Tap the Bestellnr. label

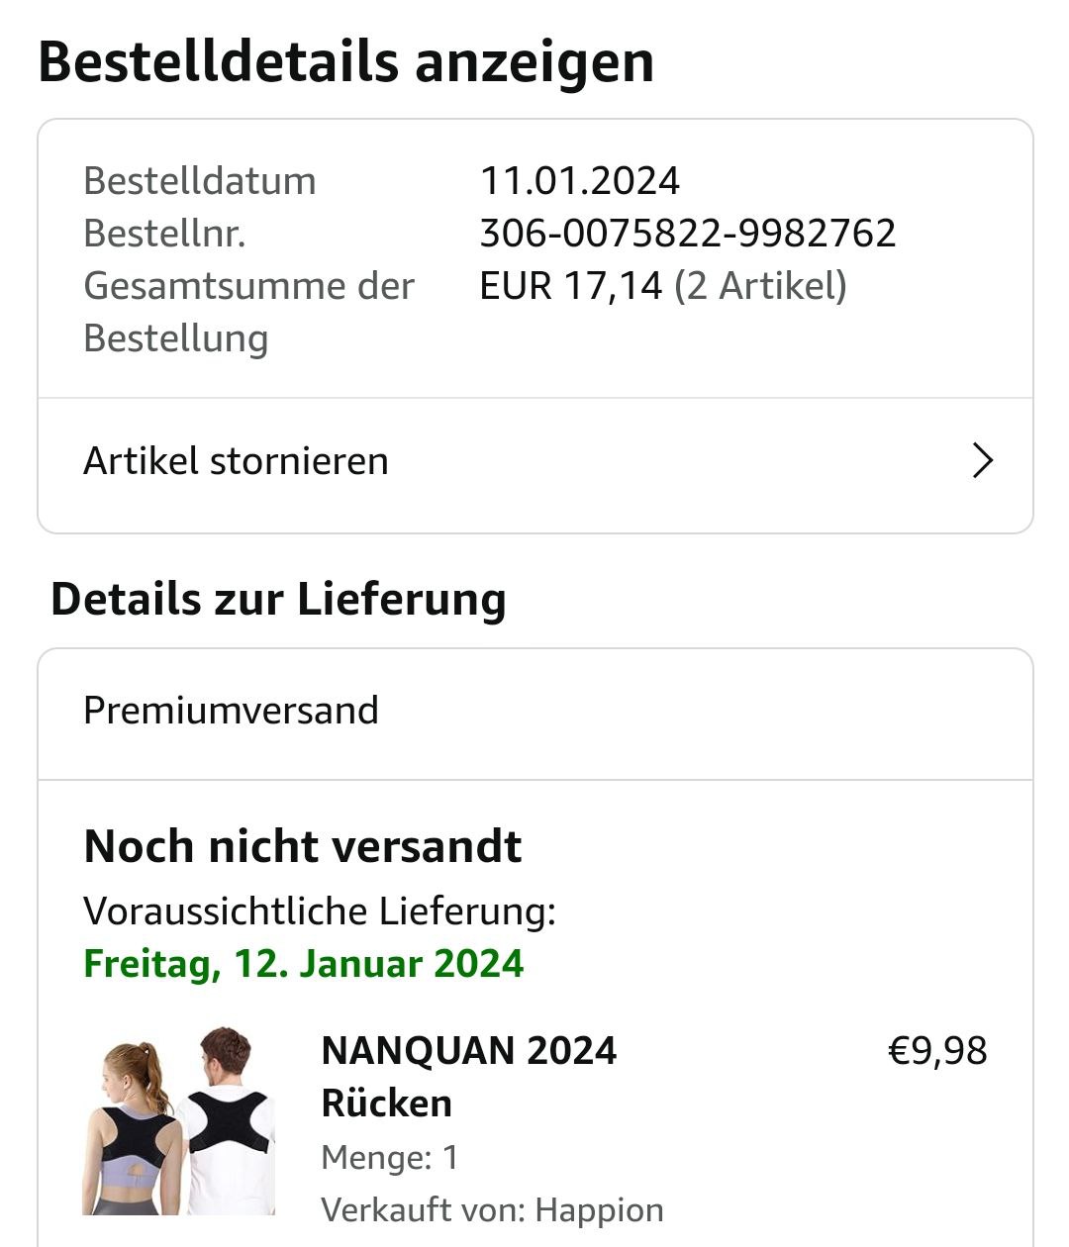(x=164, y=234)
